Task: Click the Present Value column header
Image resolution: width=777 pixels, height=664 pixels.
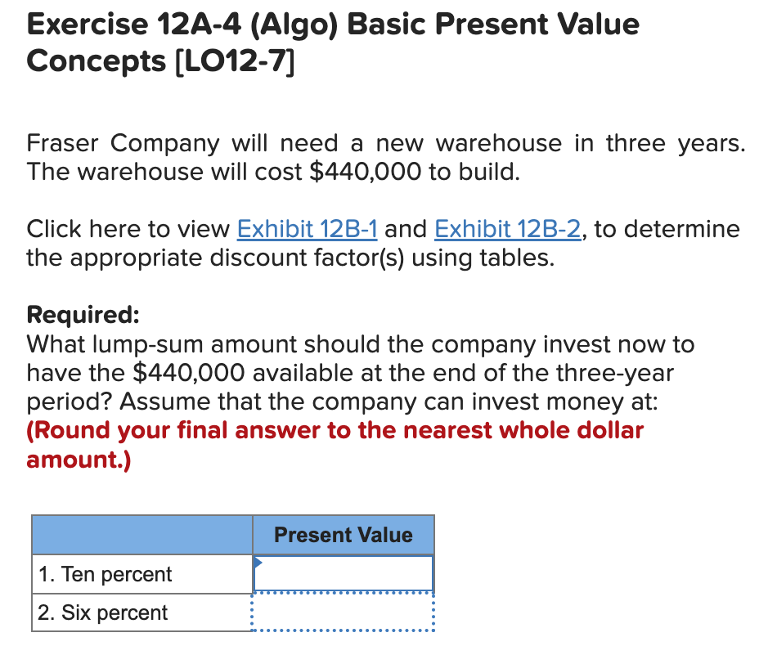Action: coord(344,535)
